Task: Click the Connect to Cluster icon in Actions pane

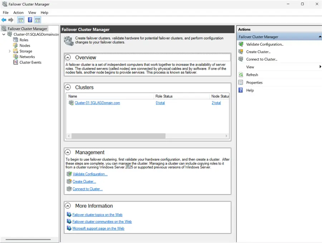Action: (241, 59)
